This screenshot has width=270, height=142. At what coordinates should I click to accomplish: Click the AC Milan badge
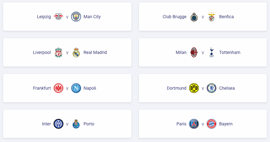coord(194,52)
